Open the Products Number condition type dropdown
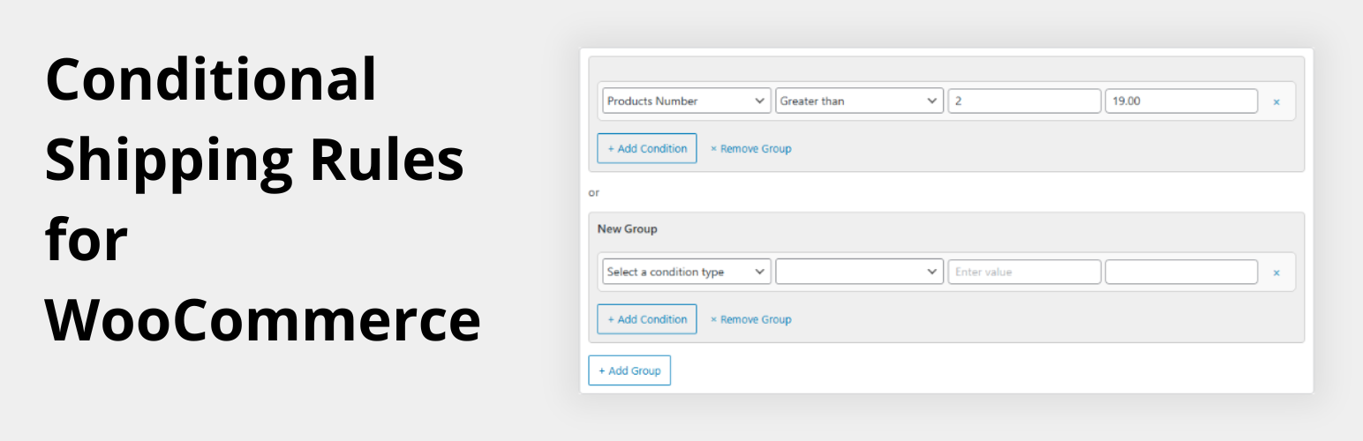 click(686, 101)
